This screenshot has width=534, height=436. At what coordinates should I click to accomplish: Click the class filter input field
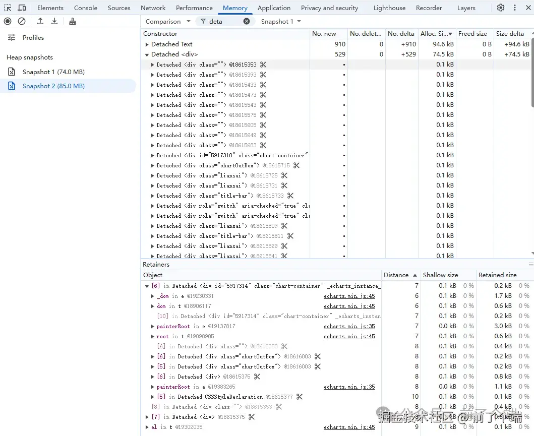click(225, 22)
